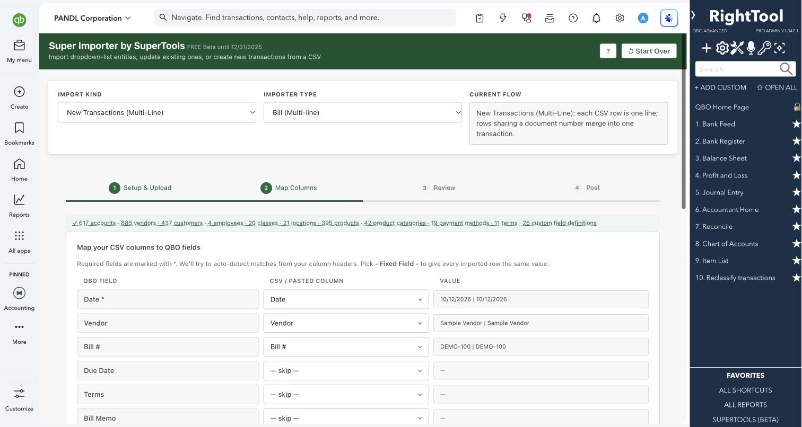Toggle the star beside Bank Feed
The width and height of the screenshot is (802, 427).
(796, 124)
